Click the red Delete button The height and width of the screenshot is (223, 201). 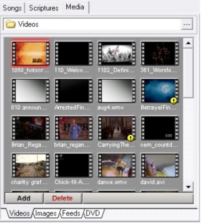pos(63,198)
